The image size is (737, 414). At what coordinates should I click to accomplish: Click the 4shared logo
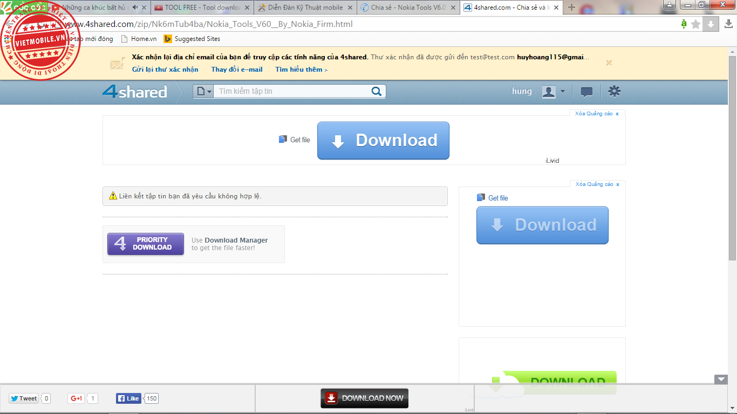tap(135, 92)
